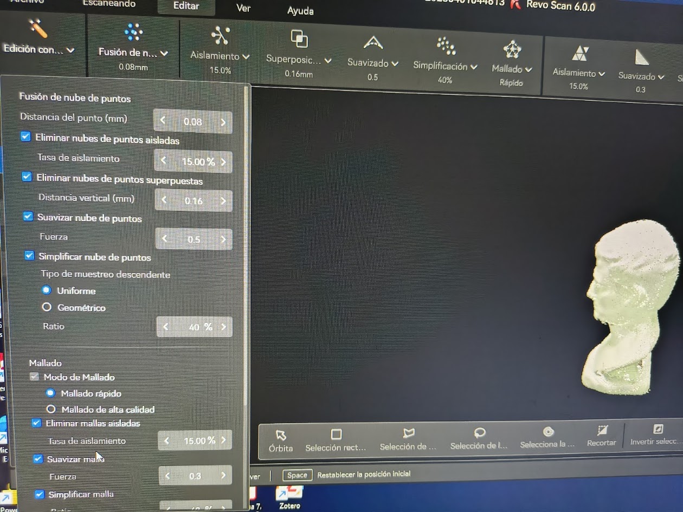683x512 pixels.
Task: Toggle Suavizar nube de puntos checkbox
Action: pos(28,216)
